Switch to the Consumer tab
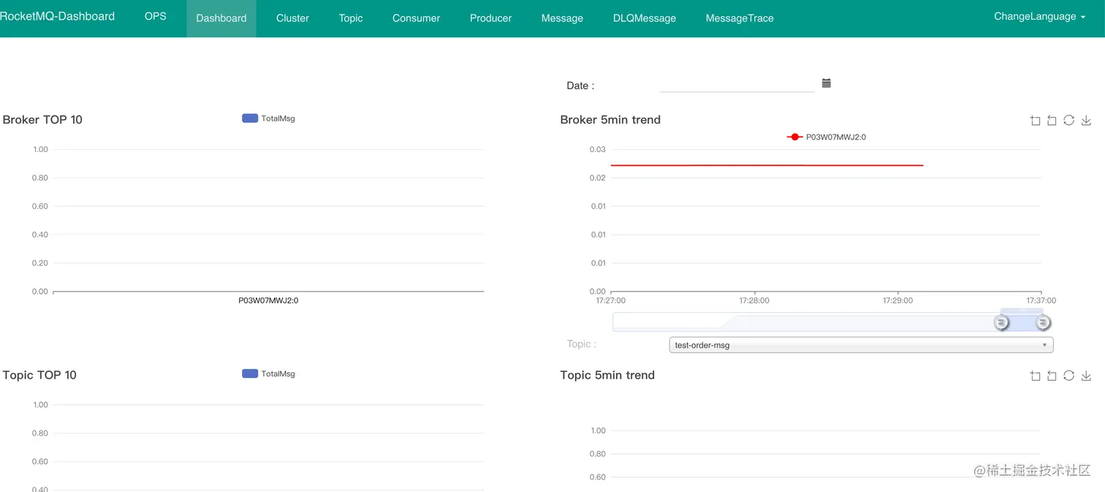Screen dimensions: 1105x492 point(416,18)
